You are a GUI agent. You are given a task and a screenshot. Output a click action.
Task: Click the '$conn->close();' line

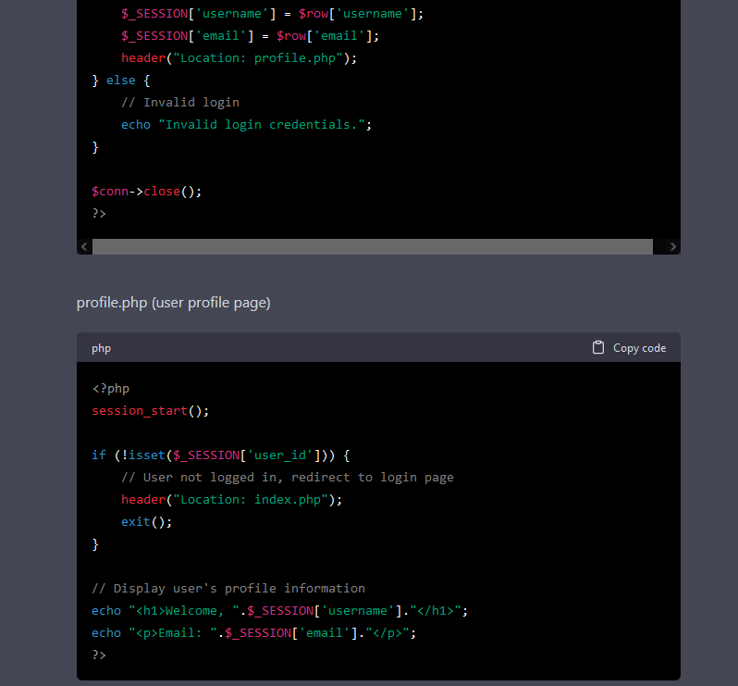146,192
